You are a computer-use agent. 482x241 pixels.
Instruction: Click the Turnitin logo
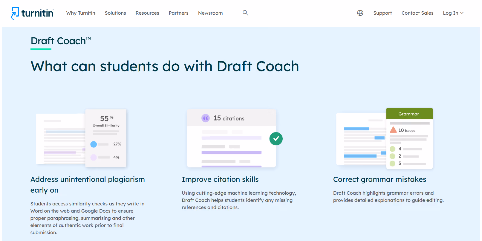tap(32, 13)
